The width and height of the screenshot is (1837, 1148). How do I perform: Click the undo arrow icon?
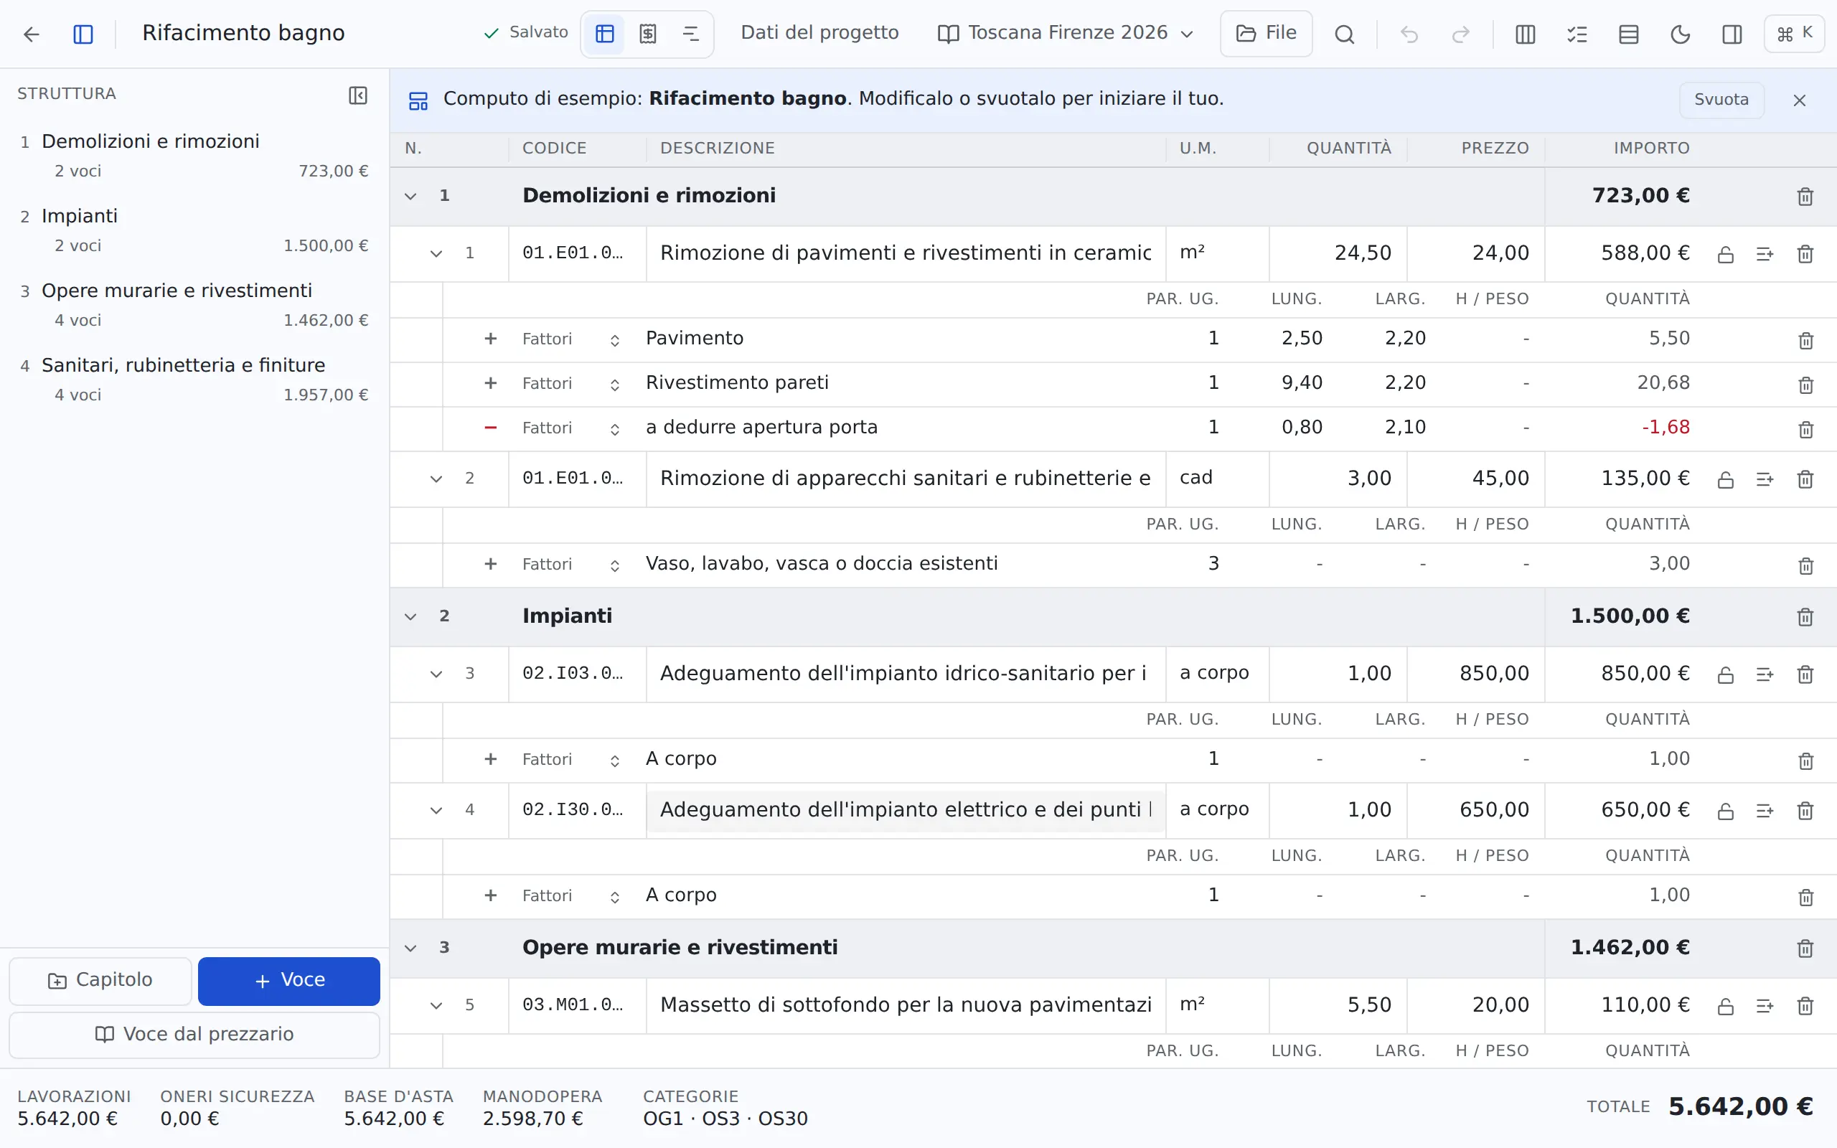pos(1409,34)
